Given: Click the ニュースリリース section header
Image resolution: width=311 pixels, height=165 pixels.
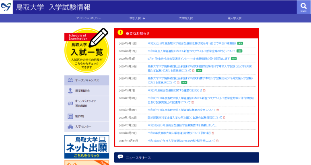Looking at the screenshot, I should (187, 157).
